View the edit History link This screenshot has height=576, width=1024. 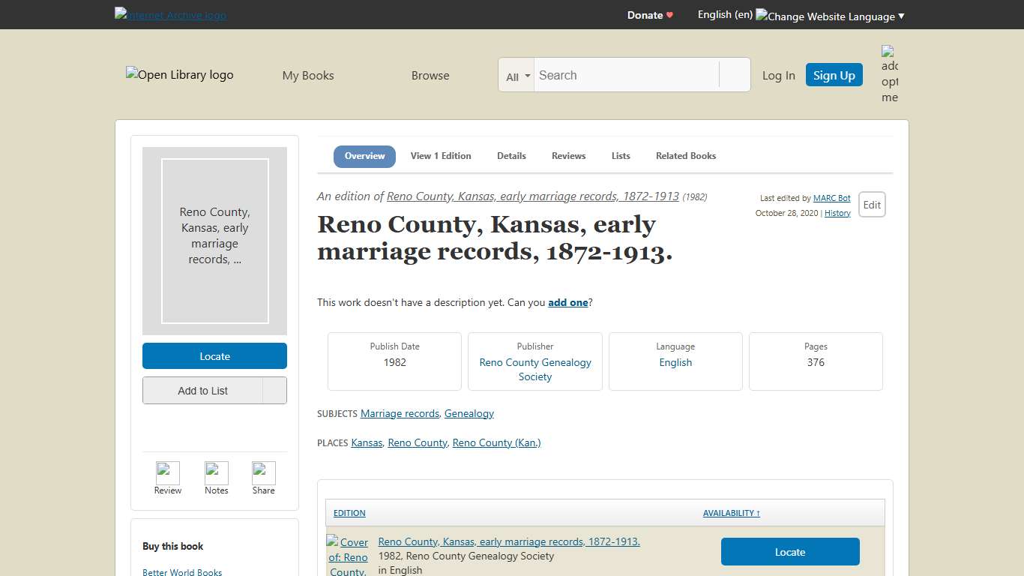pyautogui.click(x=837, y=213)
